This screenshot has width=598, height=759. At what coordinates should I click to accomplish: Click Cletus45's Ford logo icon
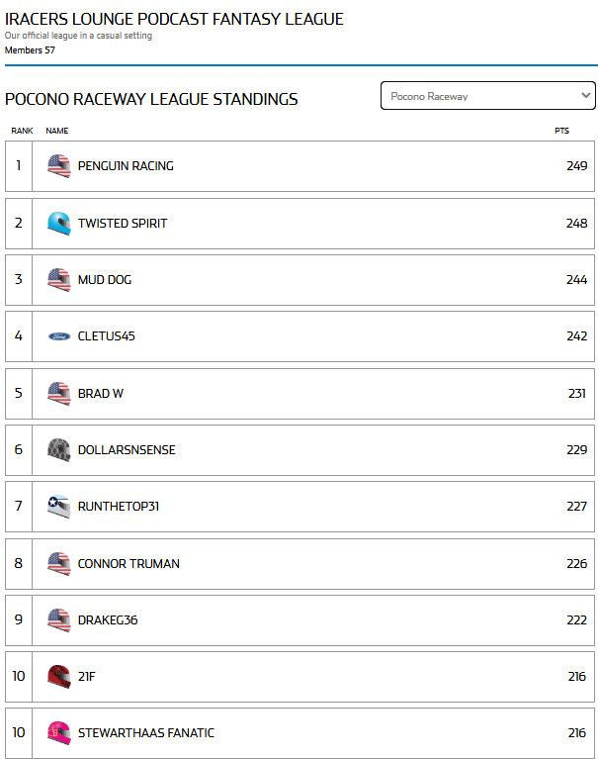(x=59, y=336)
